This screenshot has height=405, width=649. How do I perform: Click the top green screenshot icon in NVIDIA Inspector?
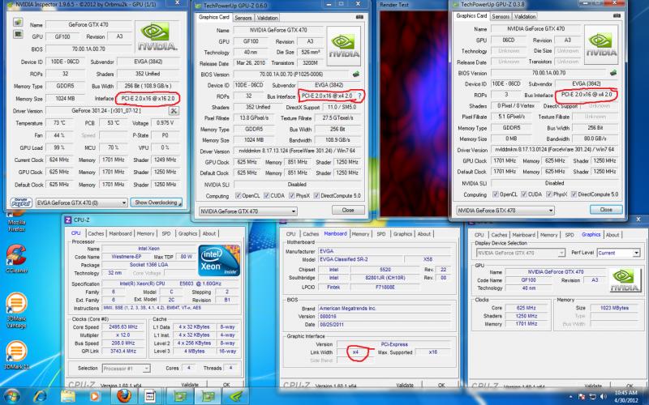point(17,22)
